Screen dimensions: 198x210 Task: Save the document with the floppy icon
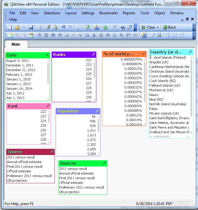pos(31,27)
